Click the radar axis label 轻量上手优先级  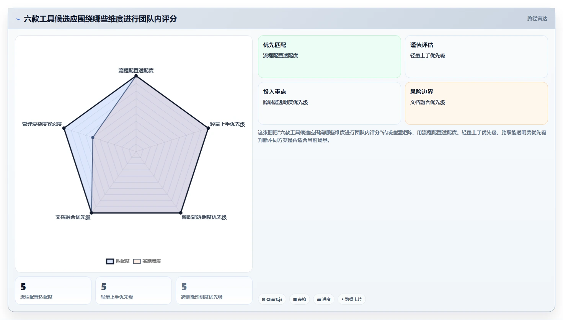(x=227, y=124)
